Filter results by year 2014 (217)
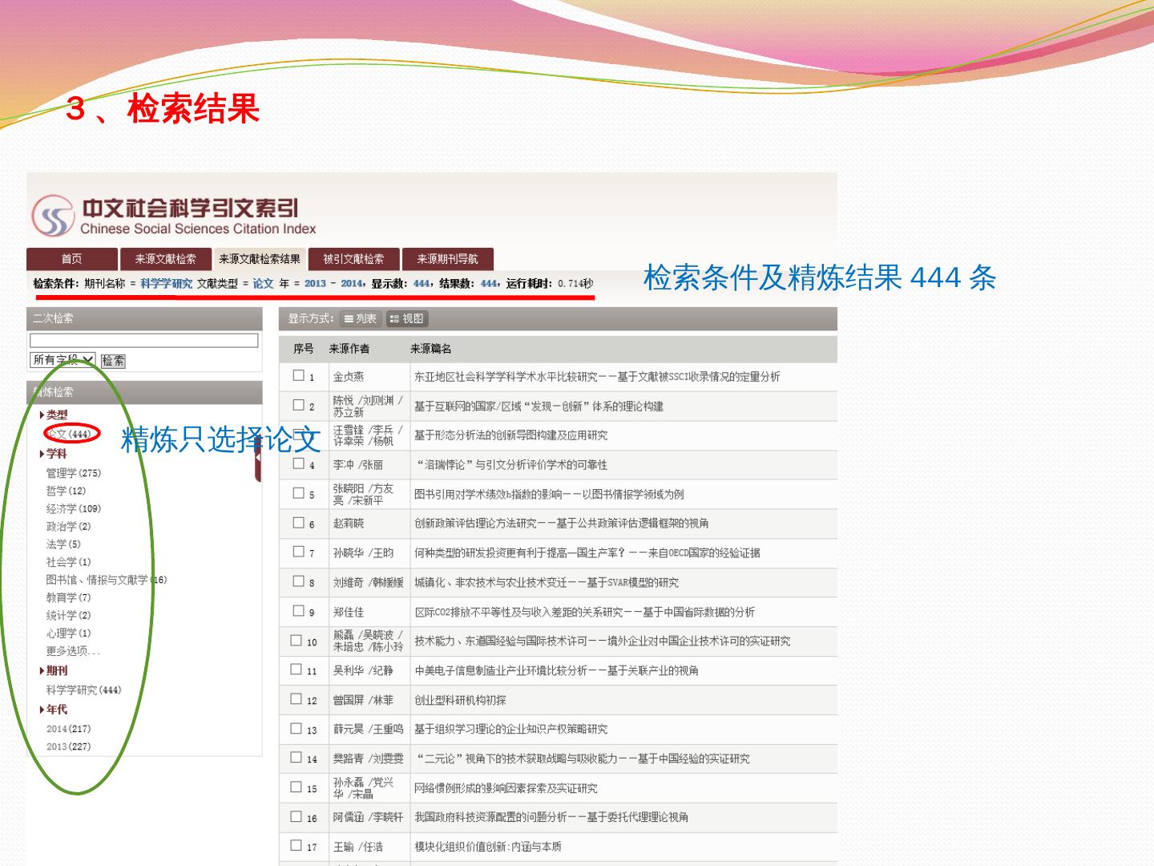The image size is (1154, 866). point(69,729)
